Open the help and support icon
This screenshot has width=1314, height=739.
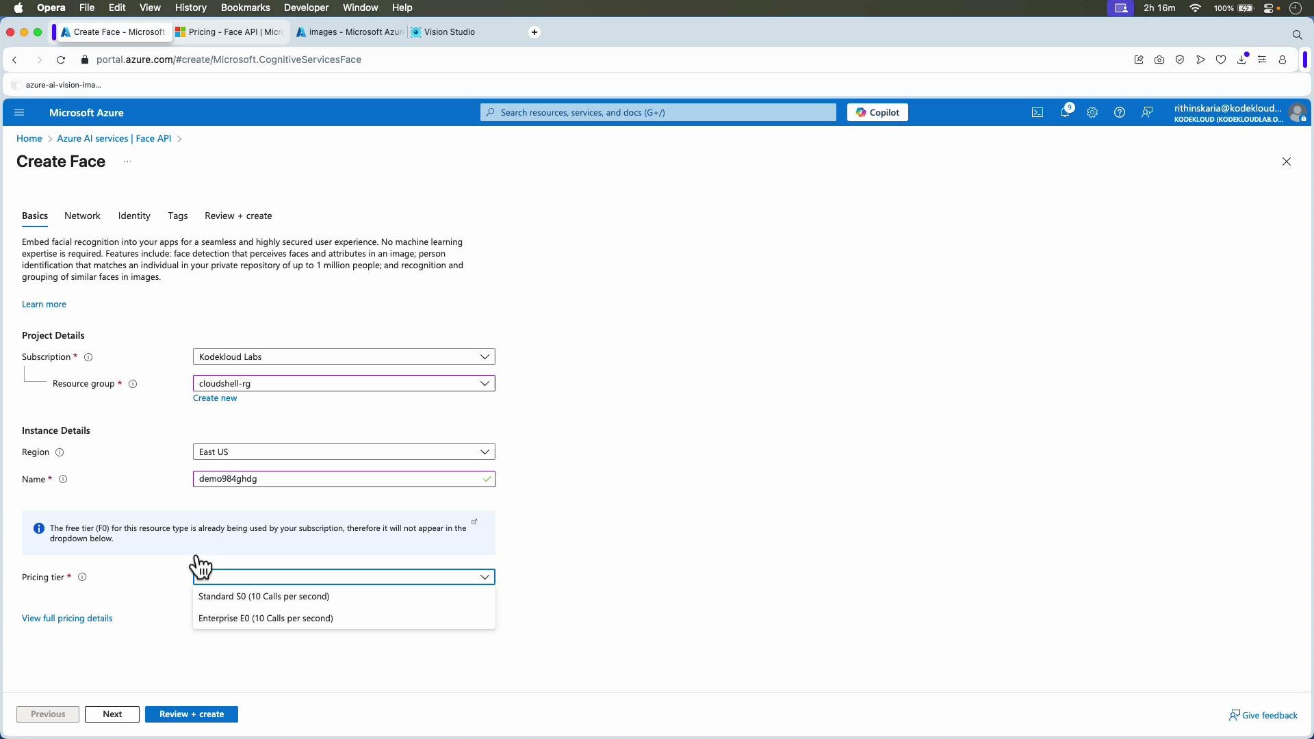1120,113
